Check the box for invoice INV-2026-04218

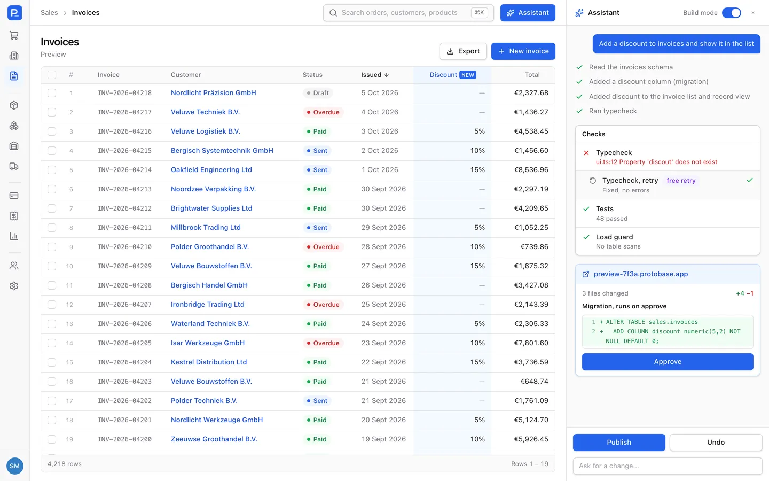[52, 93]
